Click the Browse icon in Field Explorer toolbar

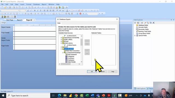(x=138, y=23)
